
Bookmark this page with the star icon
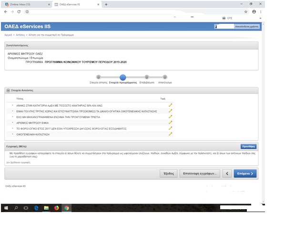pos(246,11)
